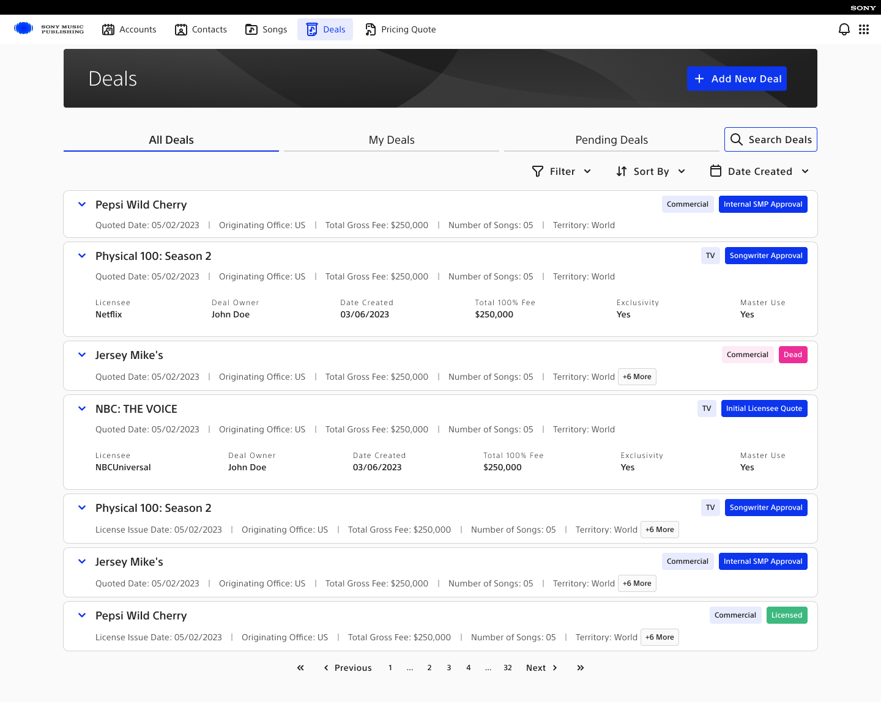Click Commercial tag on Dead deal
Screen dimensions: 881x702
[x=748, y=355]
